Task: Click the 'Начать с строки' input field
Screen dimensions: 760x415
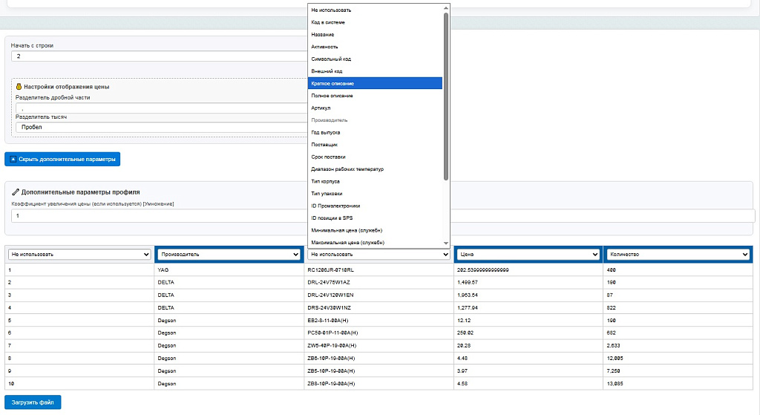Action: [160, 56]
